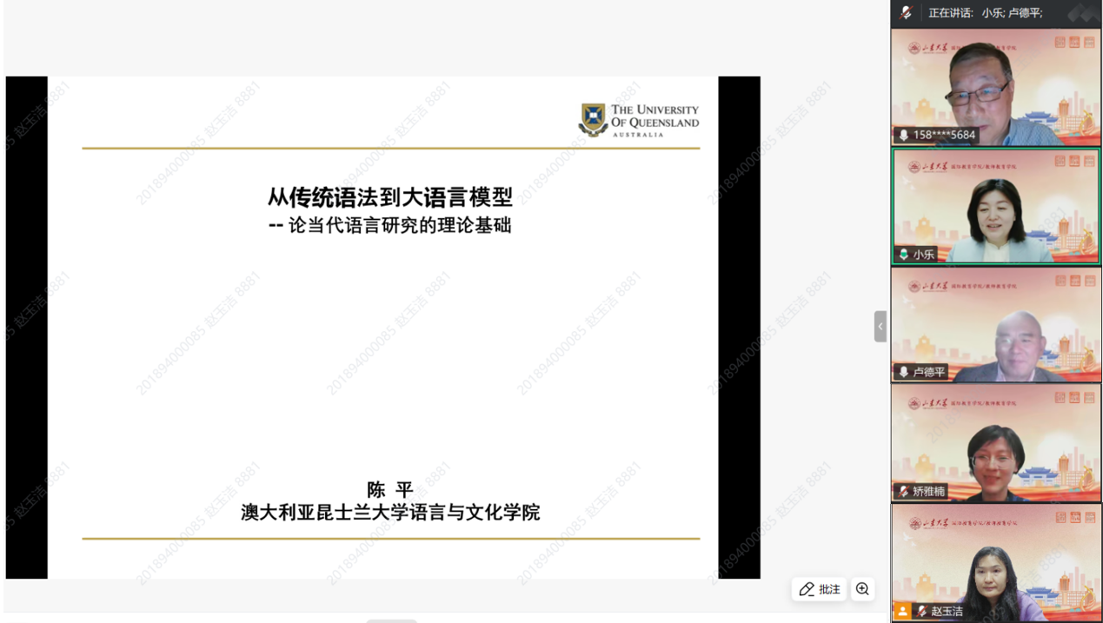Select the 158****5684 participant video tile
The image size is (1103, 623).
click(x=995, y=85)
